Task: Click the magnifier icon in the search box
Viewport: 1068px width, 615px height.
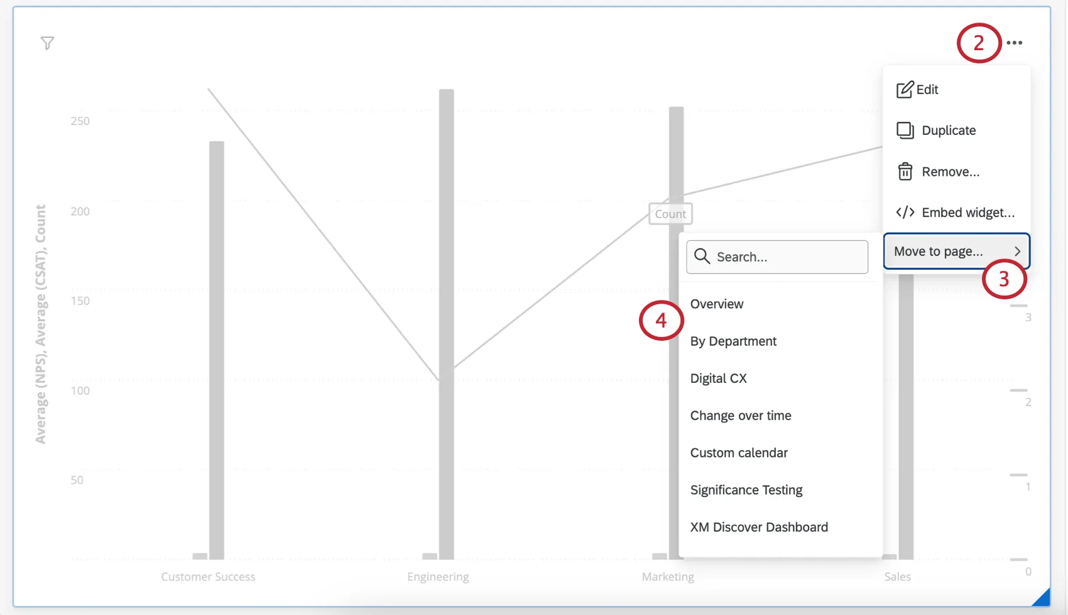Action: pyautogui.click(x=702, y=256)
